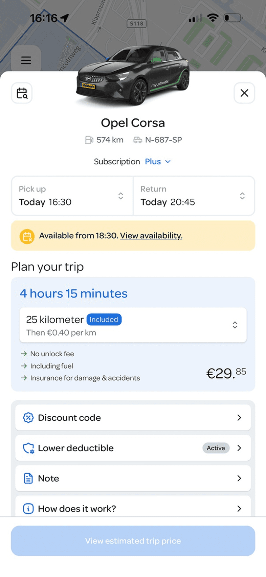Tap the Lower deductible shield icon
The height and width of the screenshot is (577, 266).
click(x=28, y=448)
